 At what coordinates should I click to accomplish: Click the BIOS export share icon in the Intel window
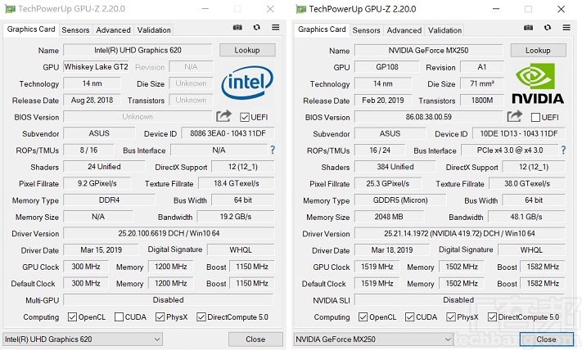coord(223,116)
